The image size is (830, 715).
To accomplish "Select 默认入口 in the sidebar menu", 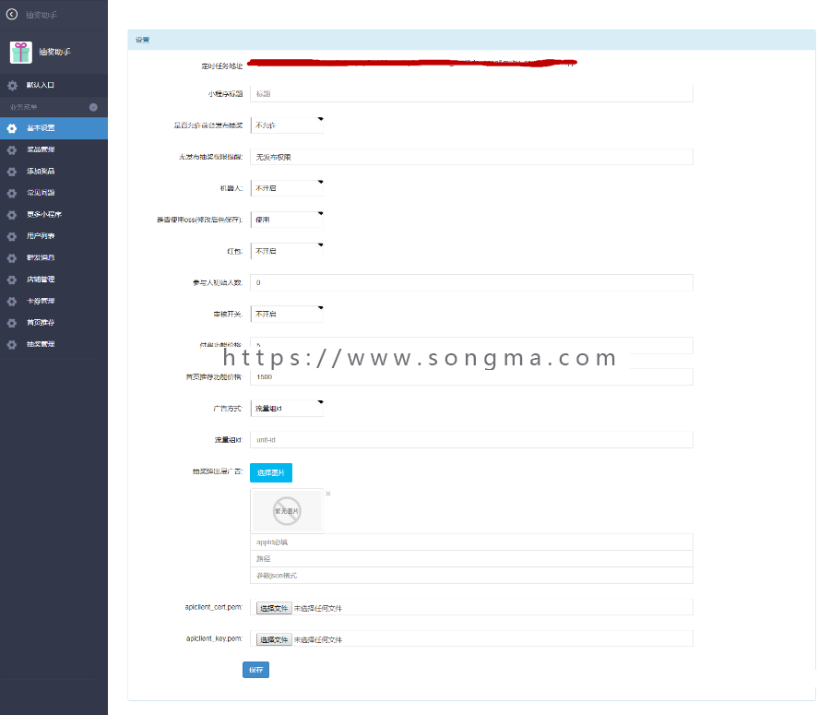I will [x=41, y=87].
